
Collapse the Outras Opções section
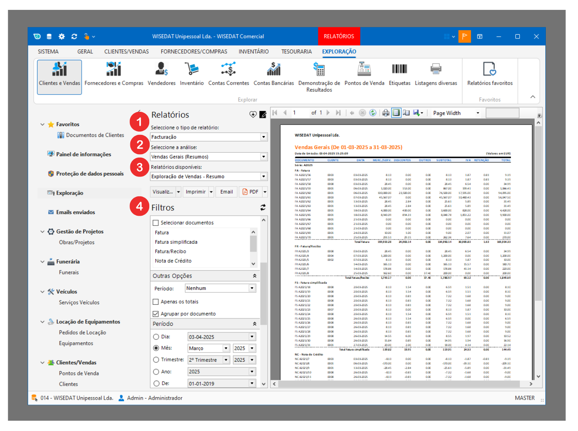coord(254,276)
